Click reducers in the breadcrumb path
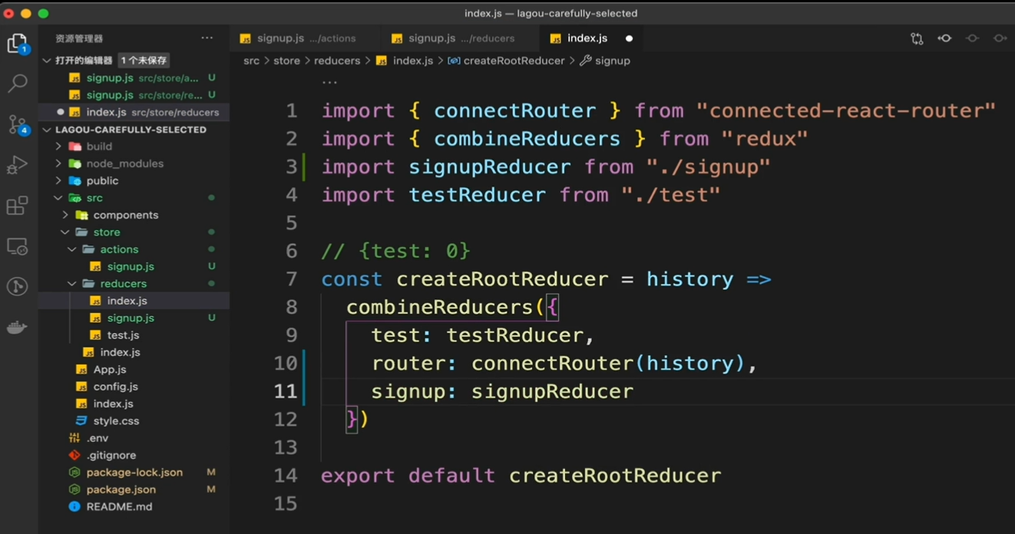Viewport: 1015px width, 534px height. [x=336, y=61]
